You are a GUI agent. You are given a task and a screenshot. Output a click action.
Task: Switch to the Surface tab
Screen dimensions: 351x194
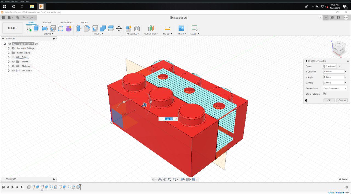(x=47, y=22)
